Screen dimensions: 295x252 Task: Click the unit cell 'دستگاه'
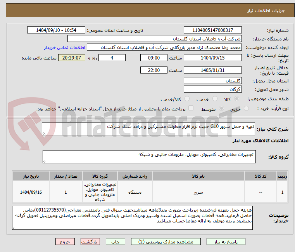[x=135, y=192]
